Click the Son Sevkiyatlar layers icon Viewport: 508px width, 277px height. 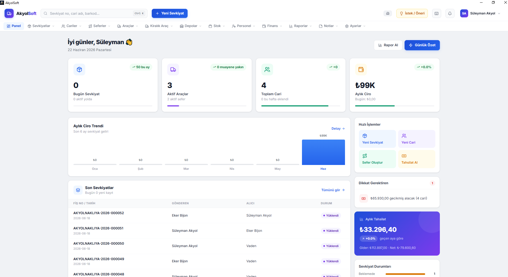pos(78,190)
